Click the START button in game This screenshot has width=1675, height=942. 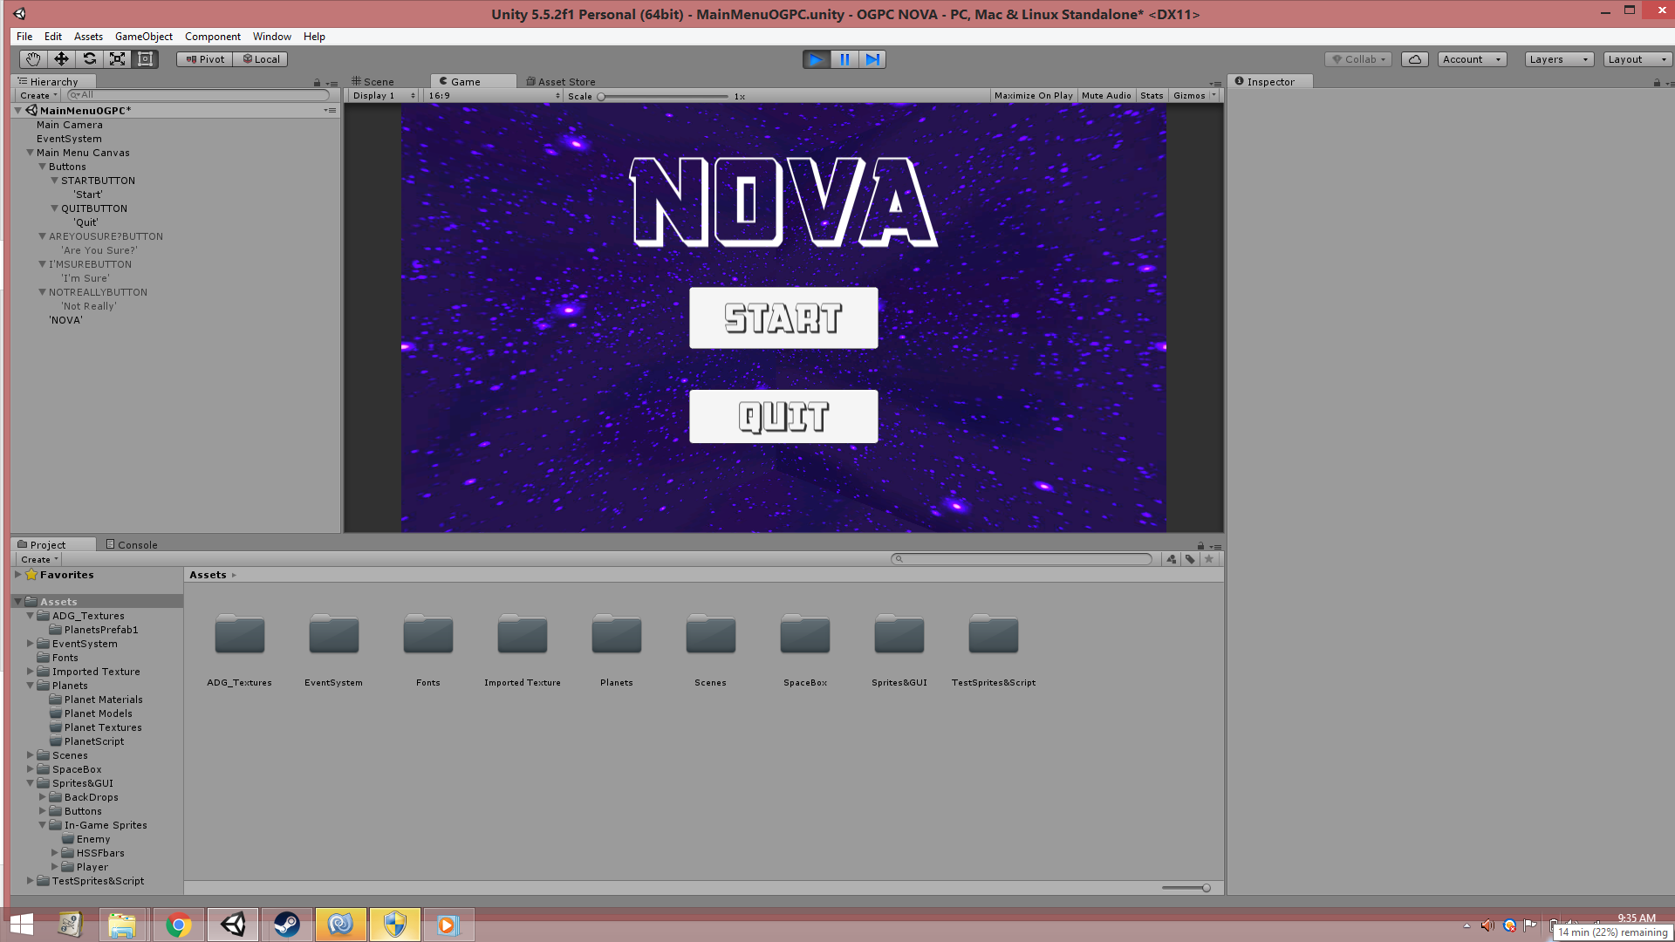[x=783, y=318]
